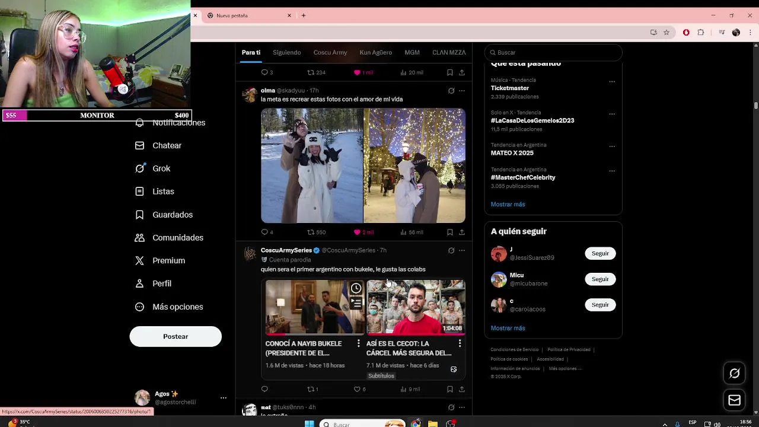Reply to CoscuArmySeries post

[264, 389]
